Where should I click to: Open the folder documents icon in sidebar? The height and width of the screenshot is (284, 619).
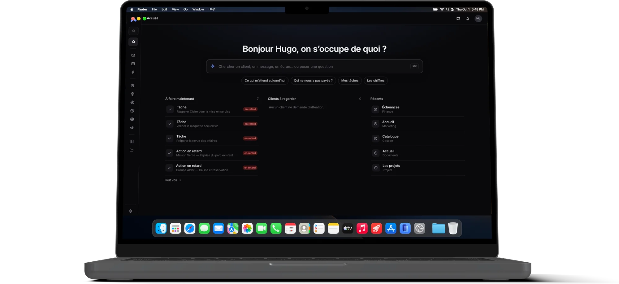click(132, 150)
